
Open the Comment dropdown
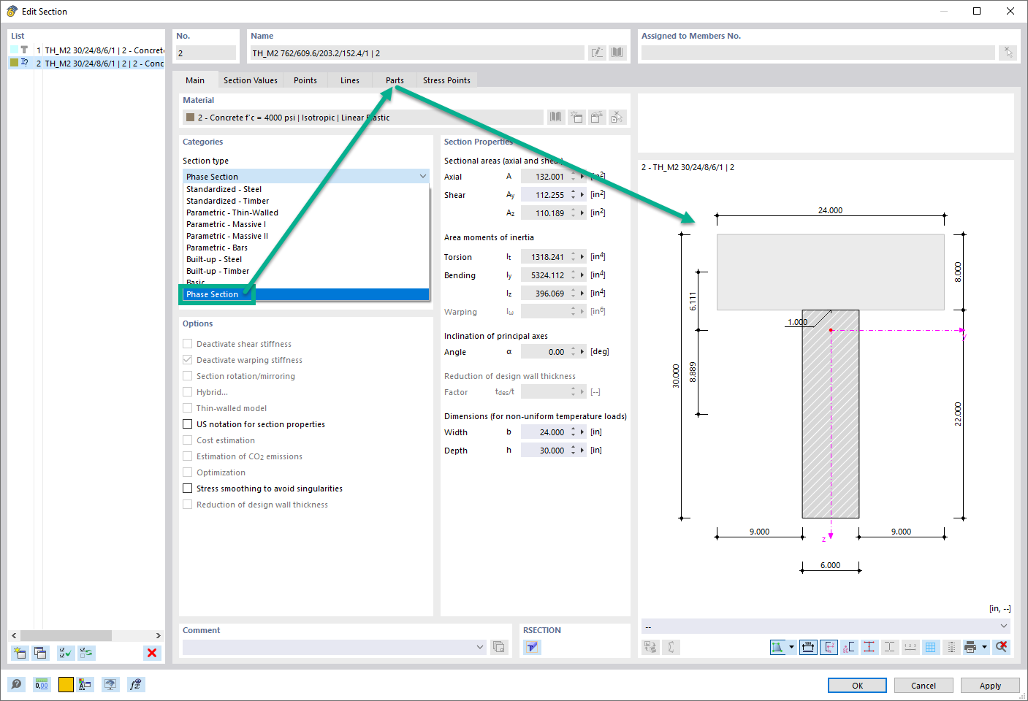click(x=480, y=646)
